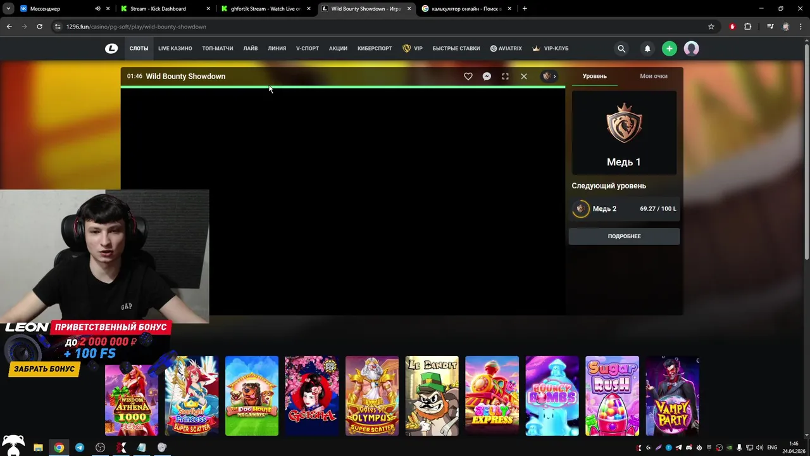Click the ЗАБРАТЬ БОНУС button
The width and height of the screenshot is (810, 456).
pos(44,369)
